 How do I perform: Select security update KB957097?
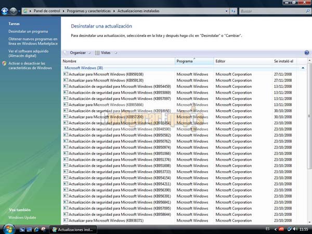pos(179,98)
